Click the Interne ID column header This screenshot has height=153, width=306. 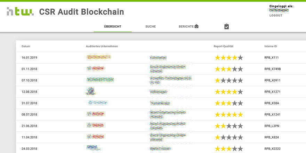271,46
